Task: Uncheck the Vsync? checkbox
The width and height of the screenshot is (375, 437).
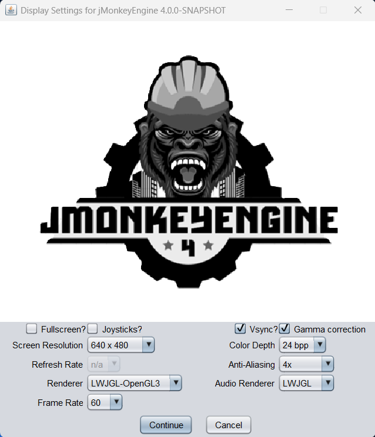Action: click(240, 328)
